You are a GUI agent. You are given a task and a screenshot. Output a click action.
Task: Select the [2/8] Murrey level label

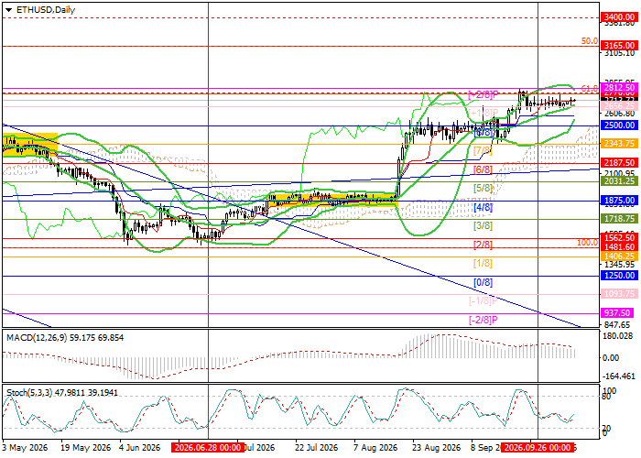pyautogui.click(x=483, y=245)
